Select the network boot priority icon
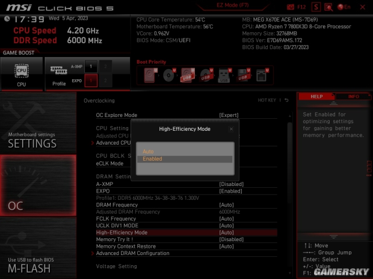This screenshot has width=373, height=279. (262, 75)
